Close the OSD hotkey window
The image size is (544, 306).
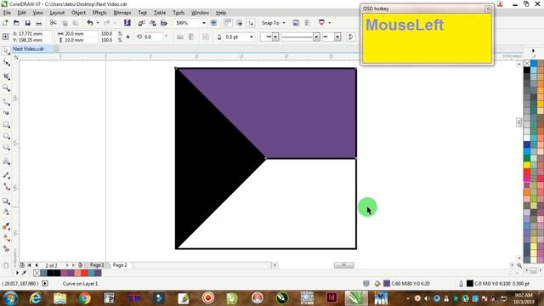[x=488, y=8]
